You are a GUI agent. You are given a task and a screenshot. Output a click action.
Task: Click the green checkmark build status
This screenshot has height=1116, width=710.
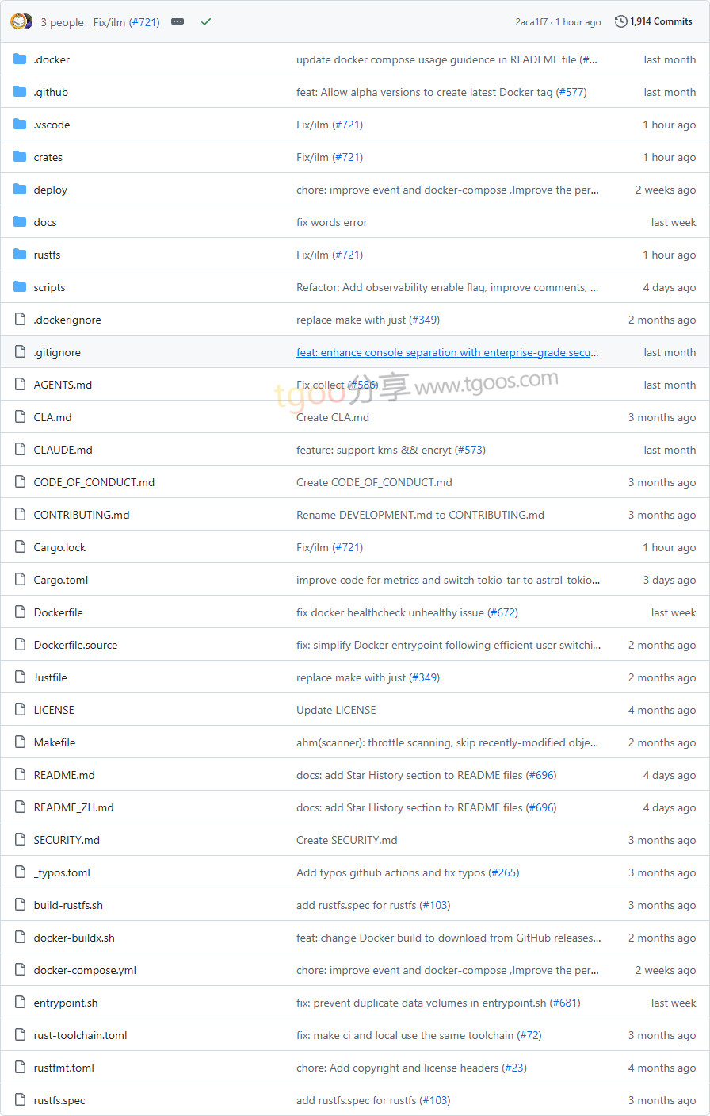coord(206,21)
